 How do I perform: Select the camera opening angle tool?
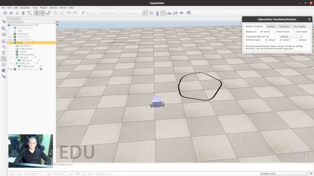click(x=23, y=13)
